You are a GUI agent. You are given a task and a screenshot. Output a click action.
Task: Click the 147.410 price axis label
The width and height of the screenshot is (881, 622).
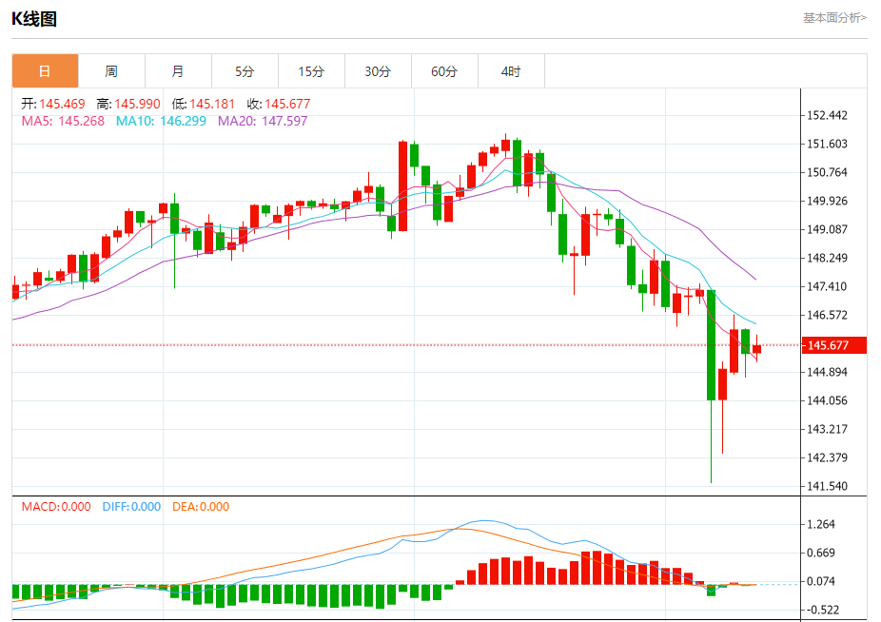(x=827, y=286)
